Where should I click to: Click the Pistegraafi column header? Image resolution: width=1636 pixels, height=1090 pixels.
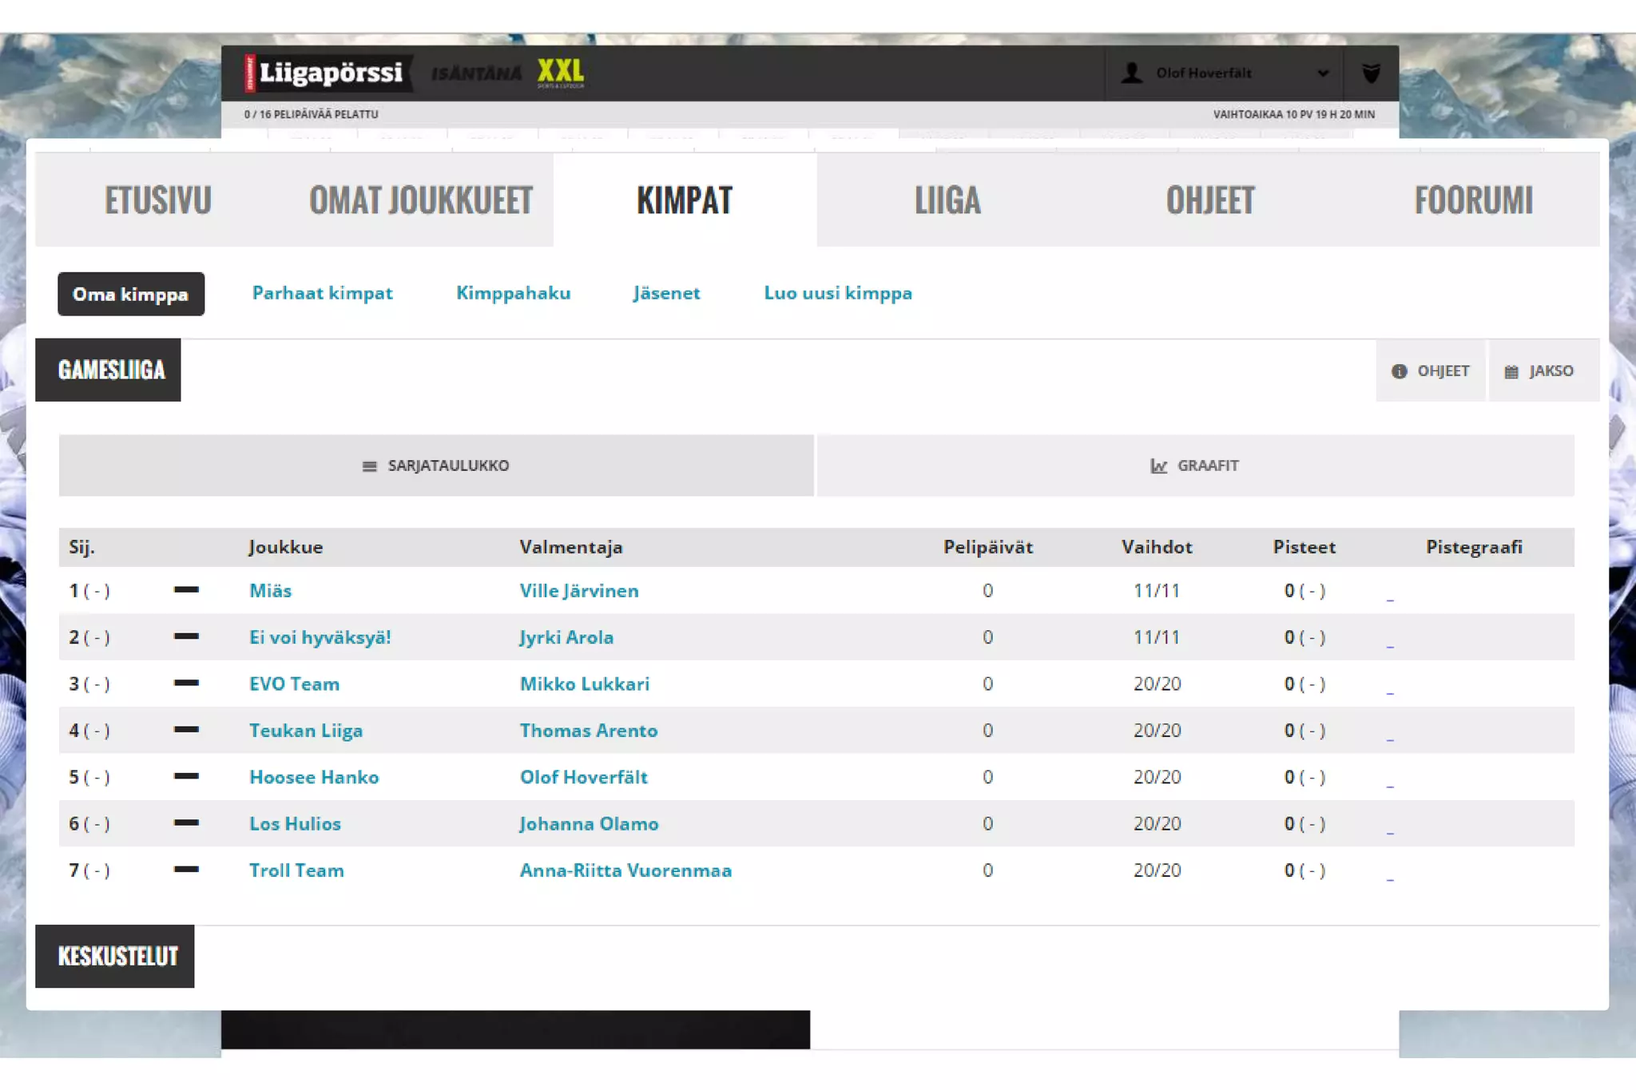click(1473, 547)
